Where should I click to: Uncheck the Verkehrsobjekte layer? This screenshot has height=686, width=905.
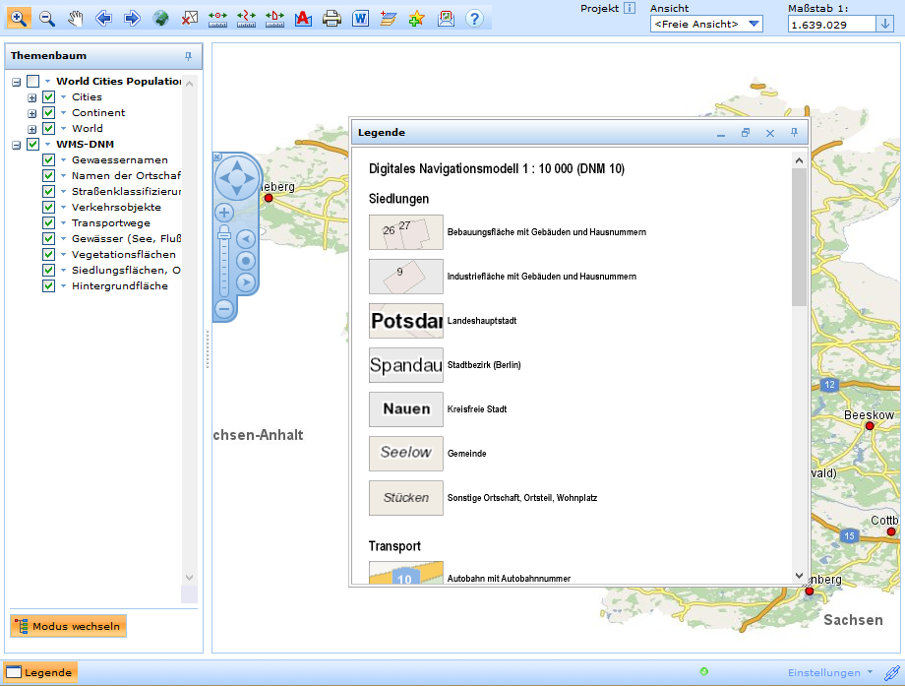click(x=47, y=207)
